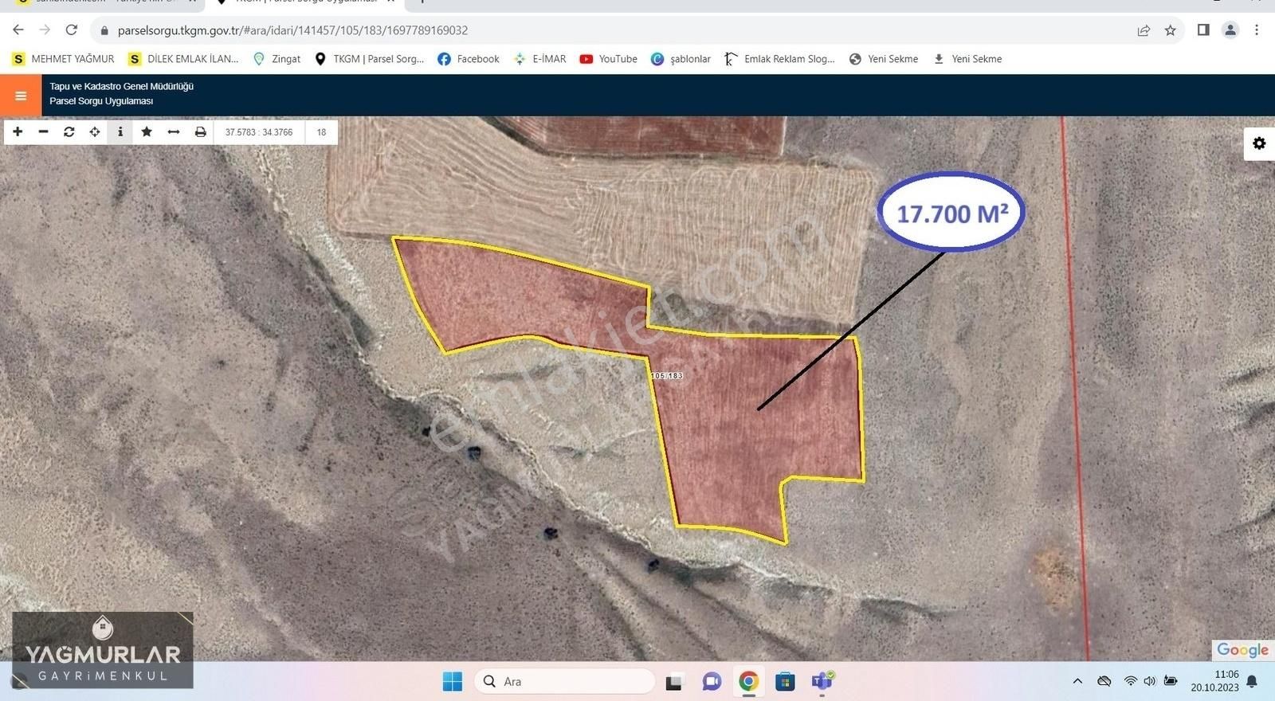Open the volume control in tray
Viewport: 1275px width, 701px height.
(x=1149, y=681)
